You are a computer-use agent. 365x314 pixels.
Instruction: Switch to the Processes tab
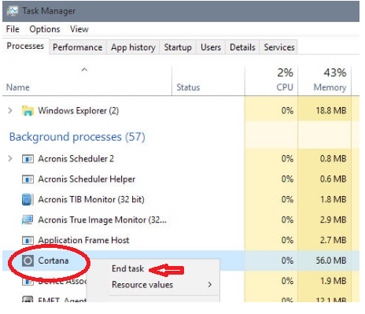point(25,46)
